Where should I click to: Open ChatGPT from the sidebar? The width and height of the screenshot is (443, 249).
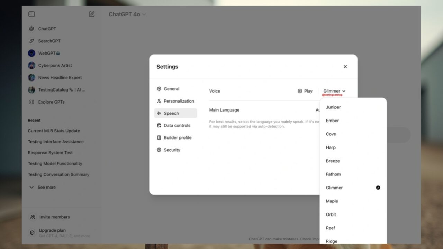click(47, 29)
